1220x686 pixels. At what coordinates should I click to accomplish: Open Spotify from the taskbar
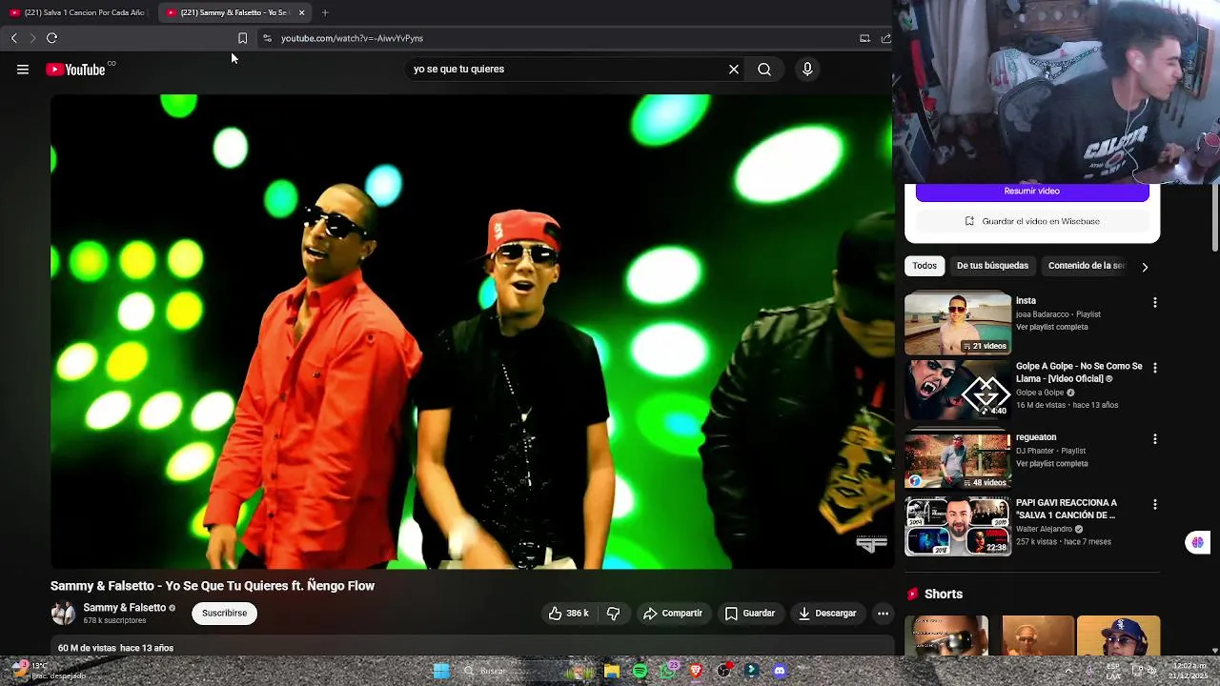click(x=640, y=671)
